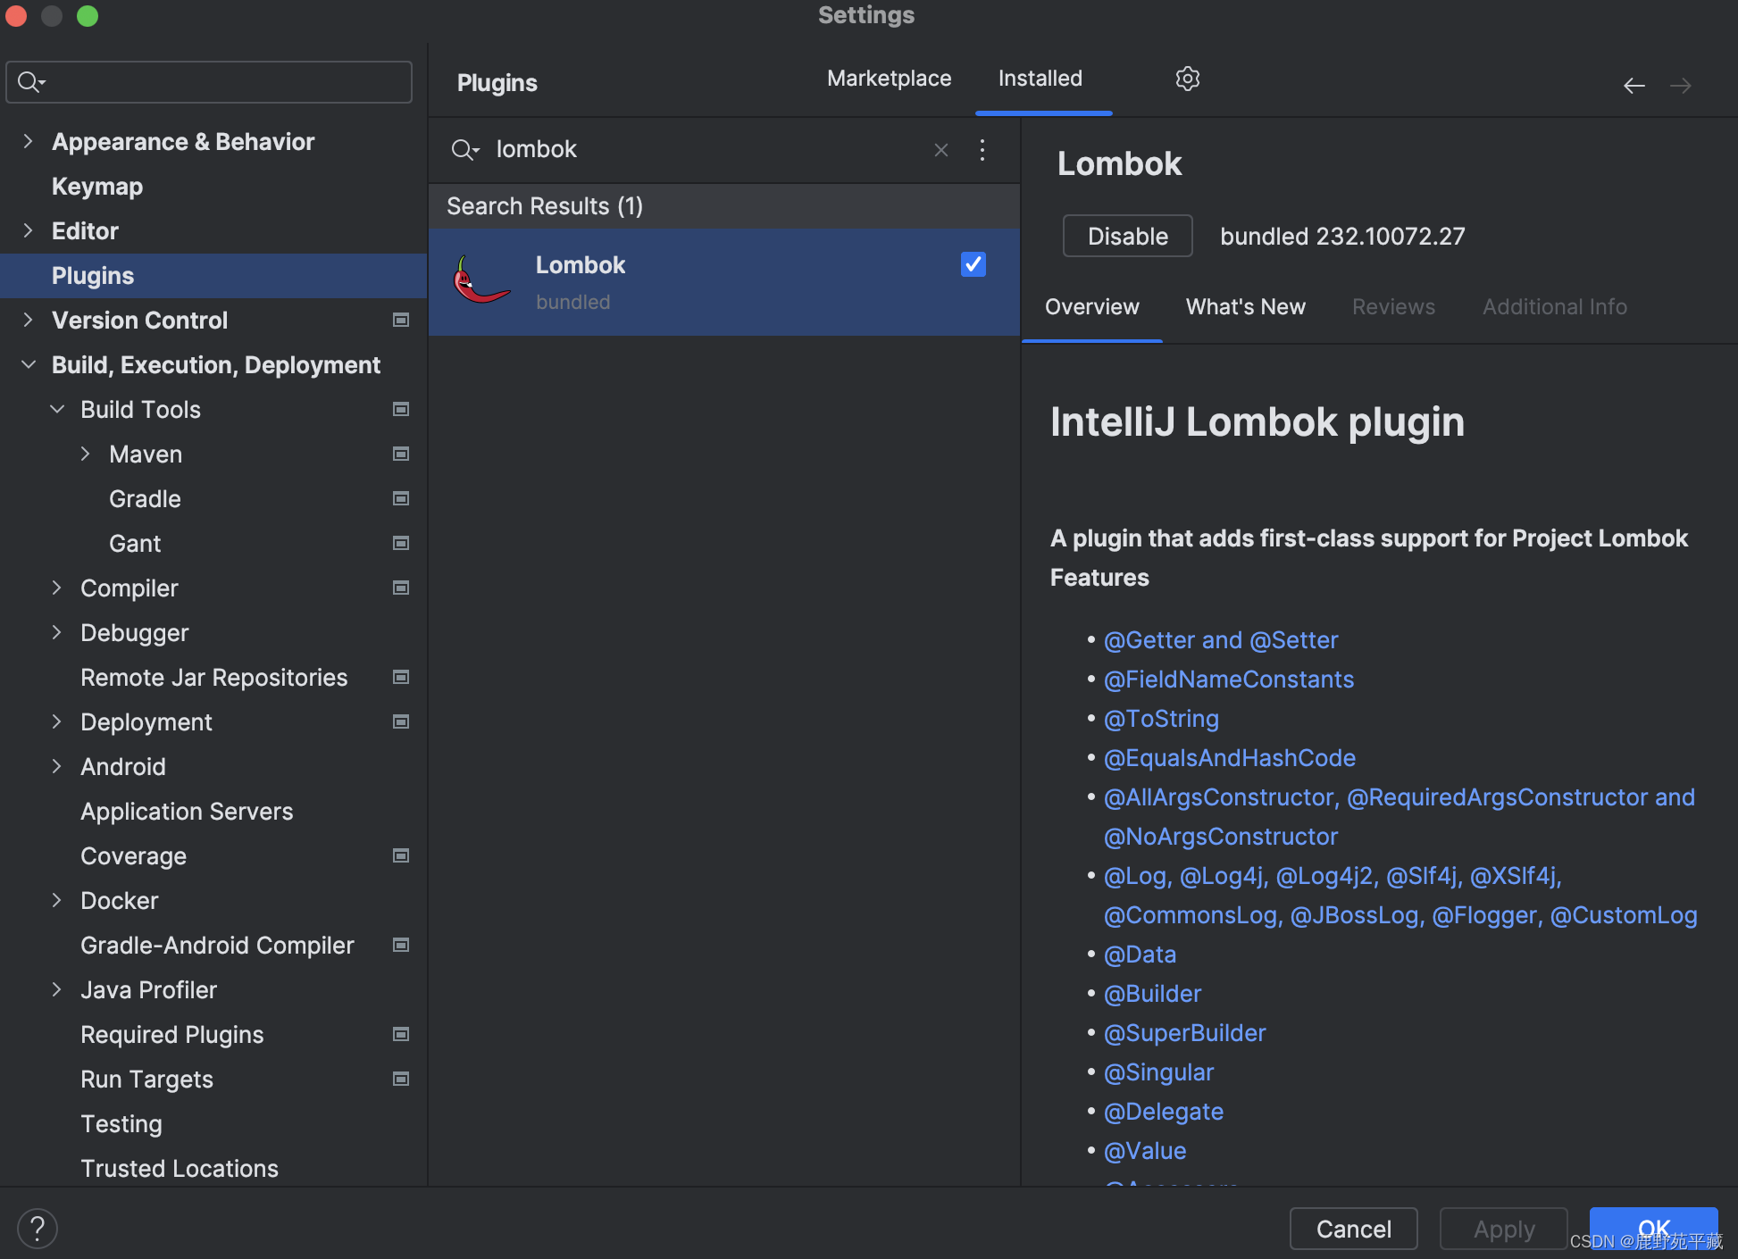The width and height of the screenshot is (1738, 1259).
Task: Clear the lombok plugin search text
Action: (x=940, y=150)
